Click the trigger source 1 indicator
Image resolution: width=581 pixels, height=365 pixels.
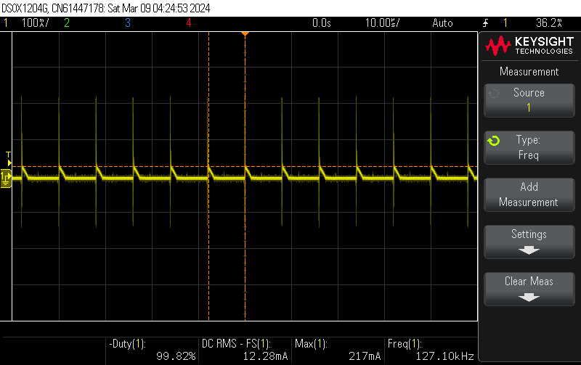pos(505,23)
